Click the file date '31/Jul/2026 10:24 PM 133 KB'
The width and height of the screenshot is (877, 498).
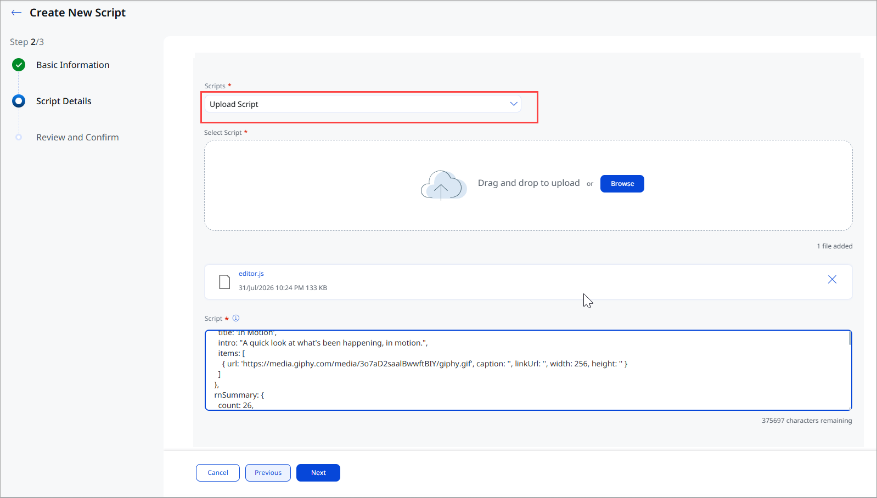click(283, 288)
